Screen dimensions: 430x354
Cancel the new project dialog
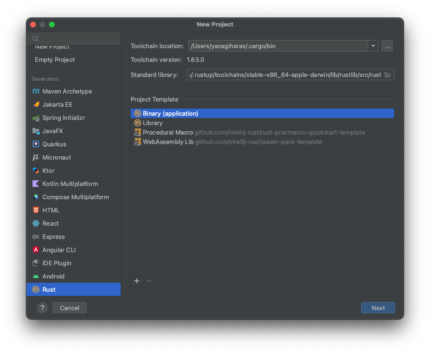tap(69, 307)
